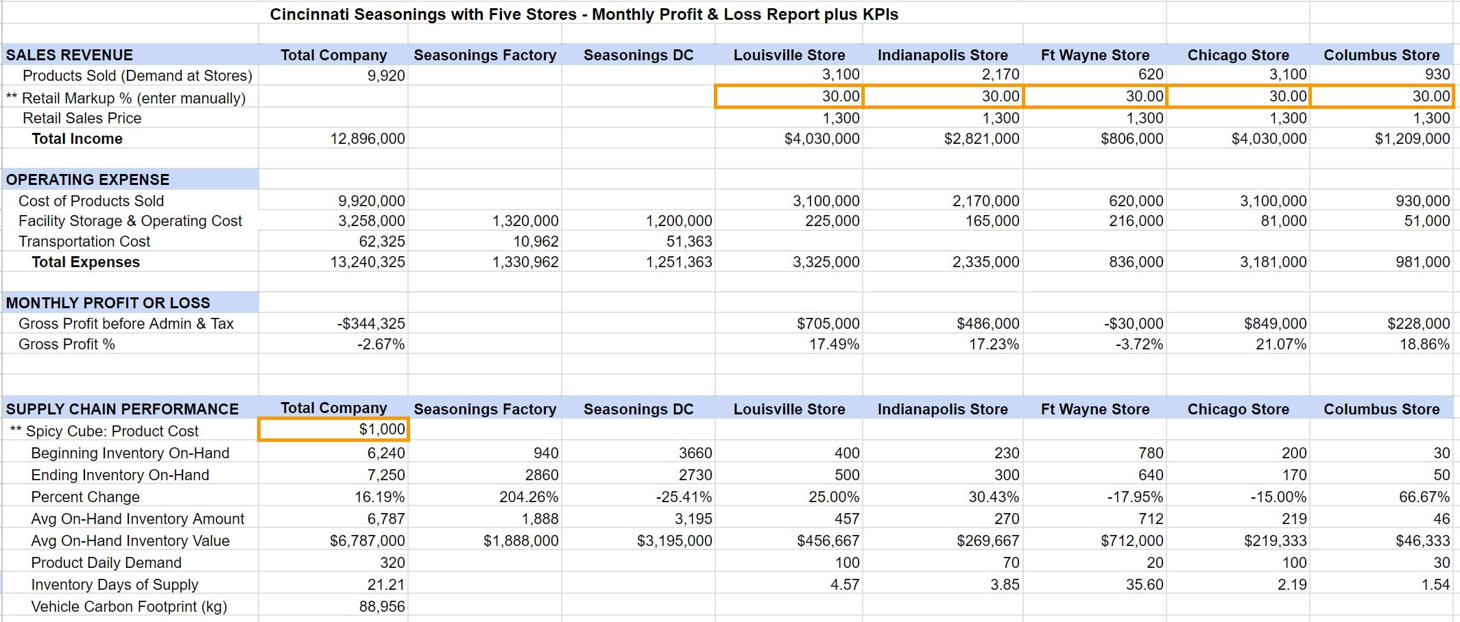Click Total Company Total Expenses 13,240,325

pyautogui.click(x=368, y=262)
